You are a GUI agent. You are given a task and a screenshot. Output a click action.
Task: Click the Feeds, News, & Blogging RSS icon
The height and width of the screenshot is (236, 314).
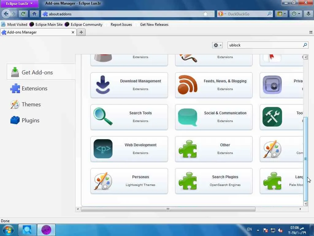[x=188, y=85]
